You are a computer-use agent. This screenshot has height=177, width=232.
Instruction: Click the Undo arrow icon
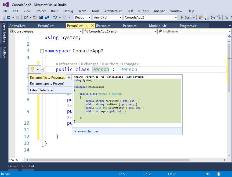[55, 17]
